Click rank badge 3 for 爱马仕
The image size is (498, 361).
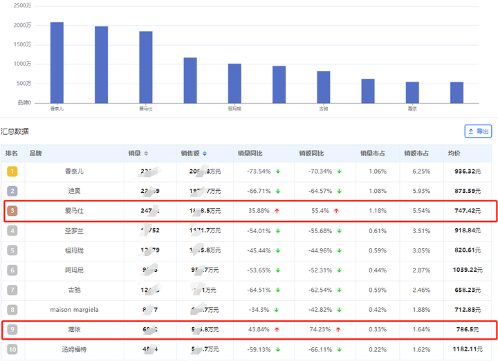tap(12, 210)
